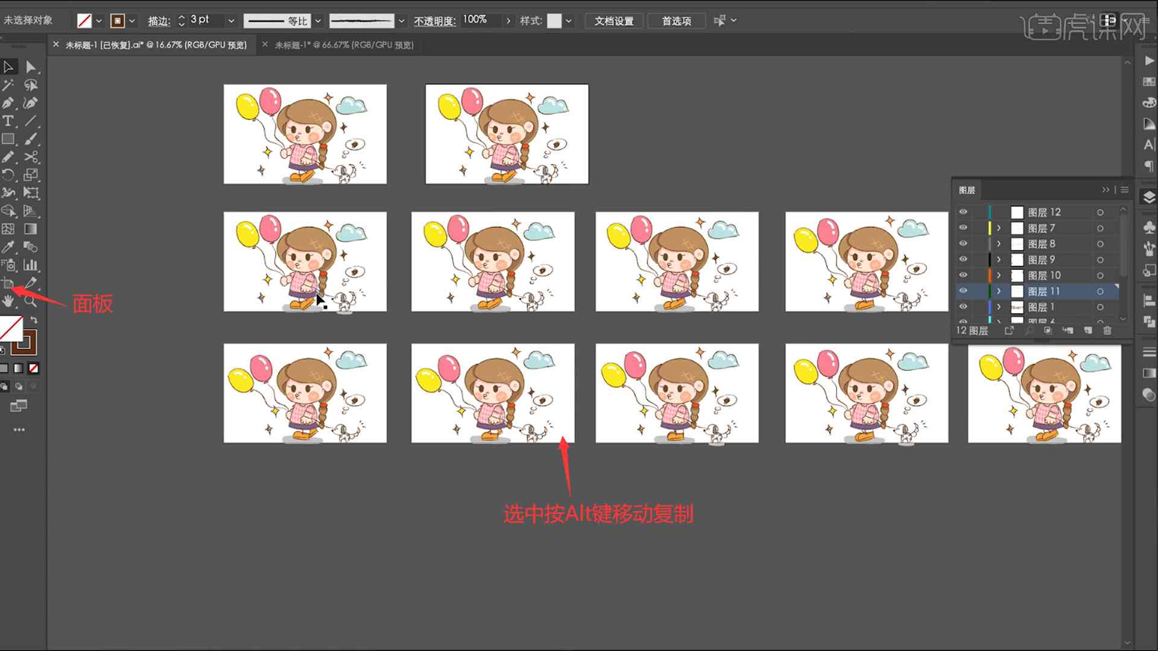The width and height of the screenshot is (1158, 651).
Task: Delete selected layer with trash icon
Action: (1107, 330)
